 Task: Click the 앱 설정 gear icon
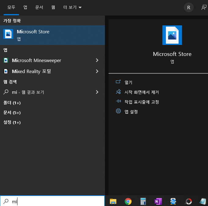click(118, 111)
